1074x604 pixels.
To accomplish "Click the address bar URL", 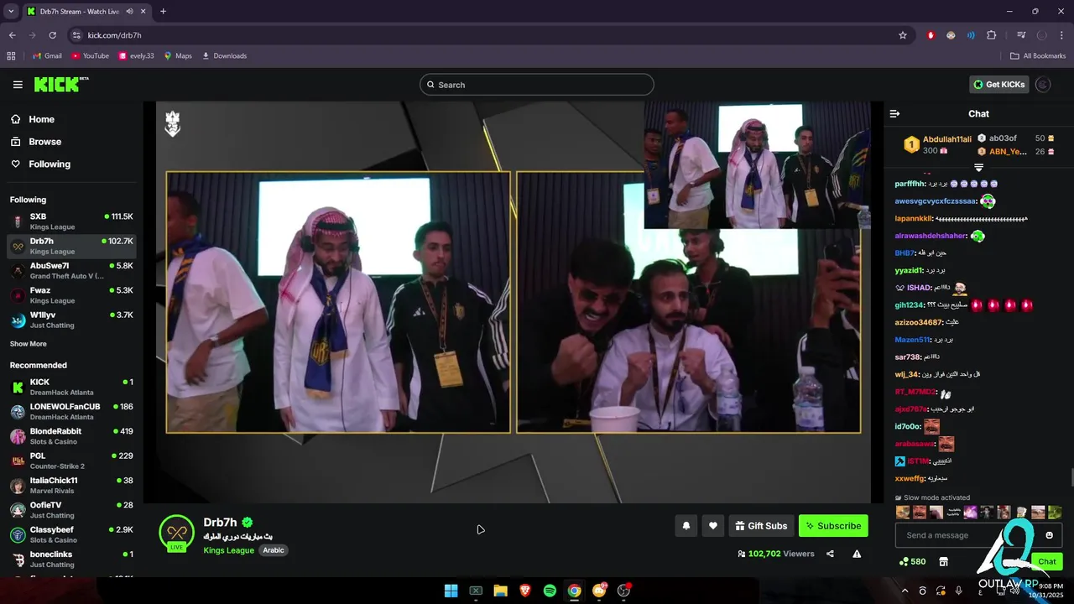I will pos(114,35).
